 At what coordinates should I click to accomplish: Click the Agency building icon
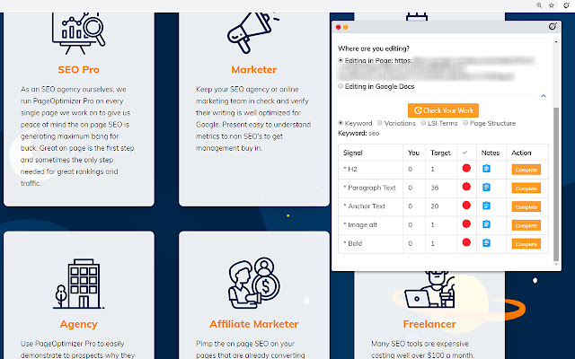[x=78, y=284]
